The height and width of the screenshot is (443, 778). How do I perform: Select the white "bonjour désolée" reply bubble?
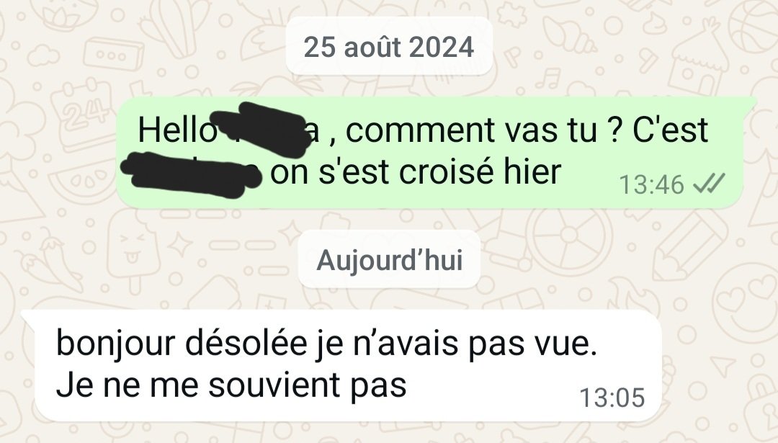[342, 365]
